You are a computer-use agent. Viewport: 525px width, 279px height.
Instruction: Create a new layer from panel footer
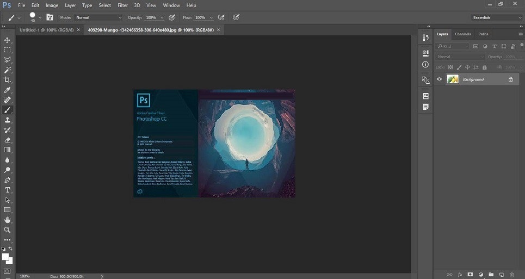[x=501, y=275]
